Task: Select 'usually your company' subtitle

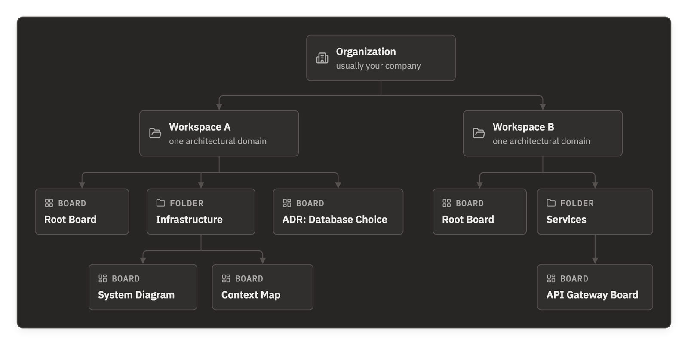Action: click(378, 66)
